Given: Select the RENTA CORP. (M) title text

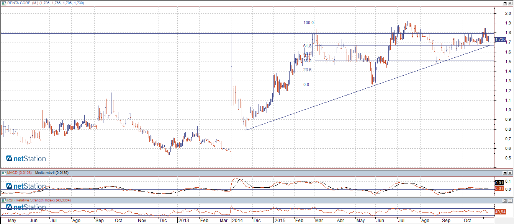Looking at the screenshot, I should click(23, 3).
